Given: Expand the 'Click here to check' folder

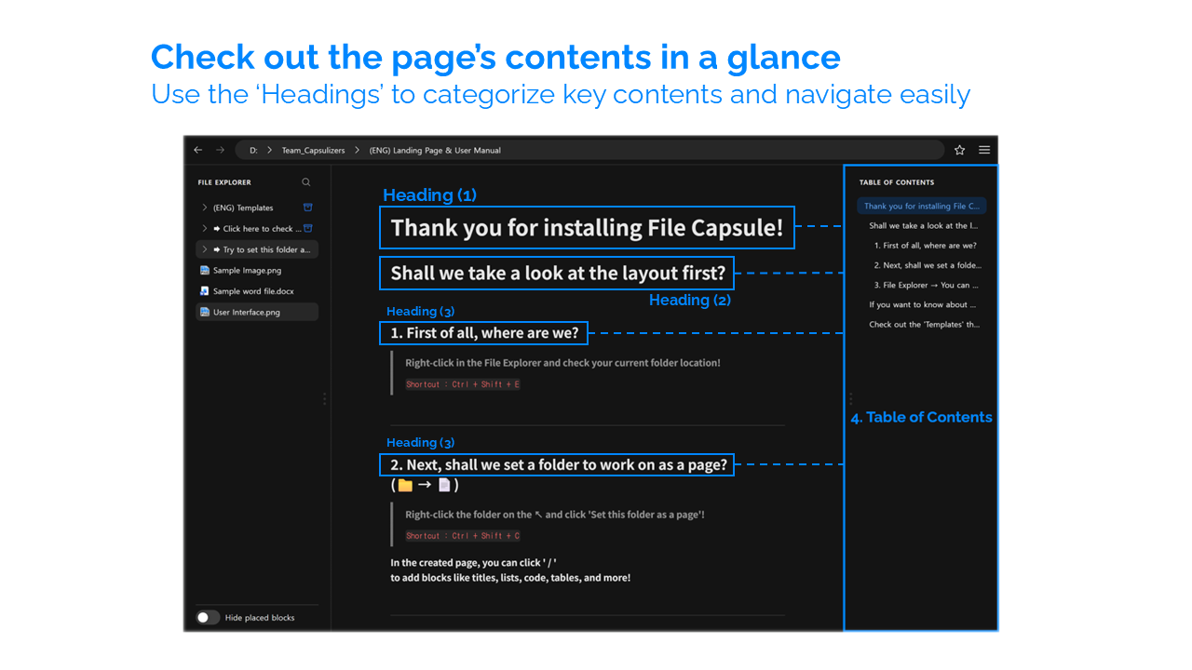Looking at the screenshot, I should [x=205, y=228].
